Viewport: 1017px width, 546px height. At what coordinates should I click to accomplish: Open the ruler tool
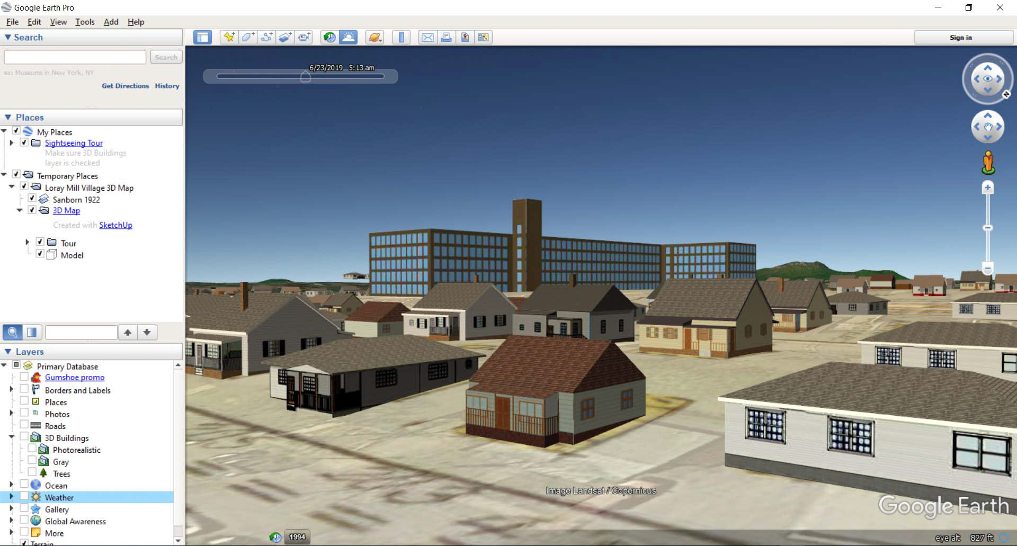(x=401, y=37)
